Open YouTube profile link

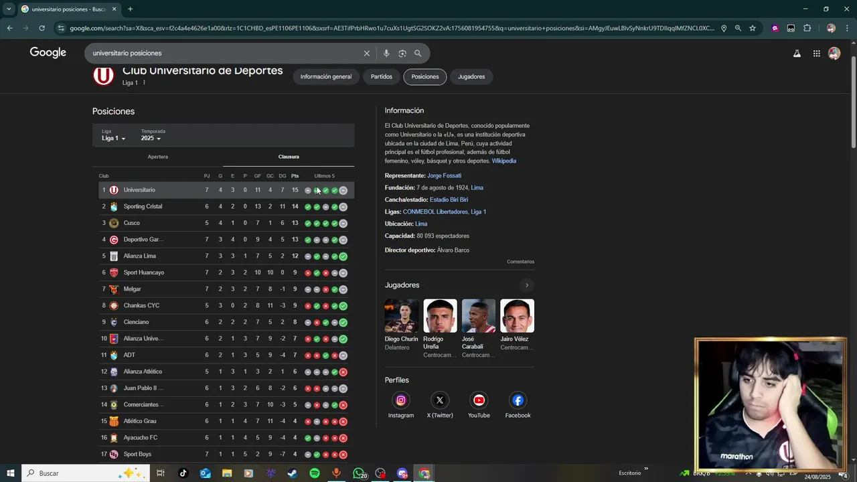pos(479,400)
